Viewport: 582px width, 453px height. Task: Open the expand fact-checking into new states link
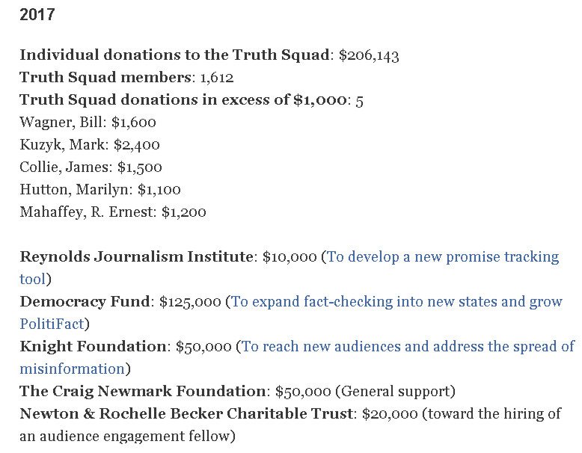(x=396, y=301)
